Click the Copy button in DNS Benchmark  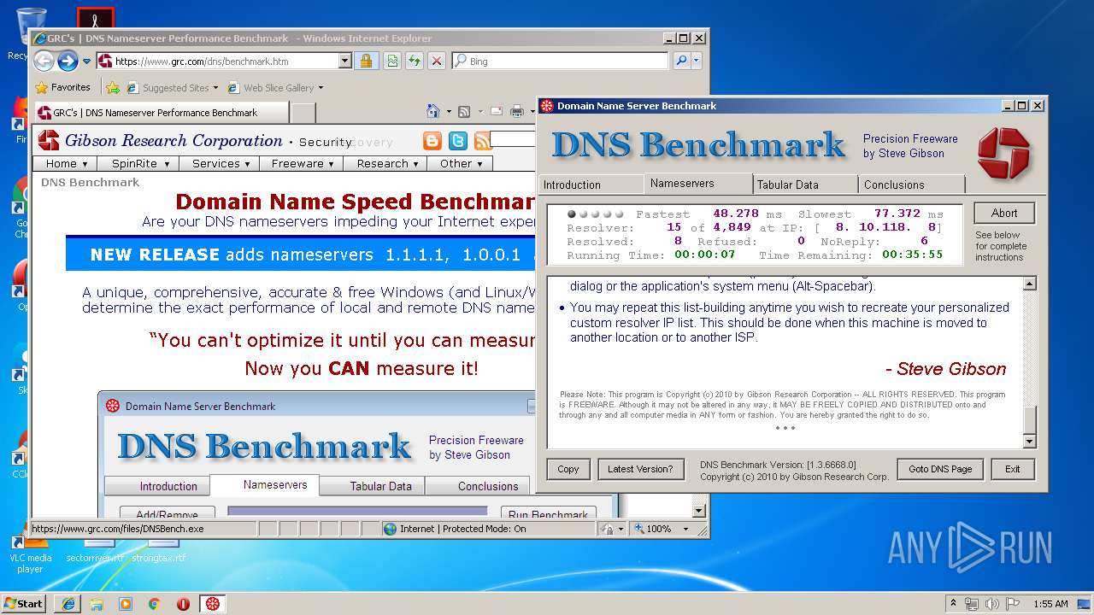pyautogui.click(x=568, y=469)
